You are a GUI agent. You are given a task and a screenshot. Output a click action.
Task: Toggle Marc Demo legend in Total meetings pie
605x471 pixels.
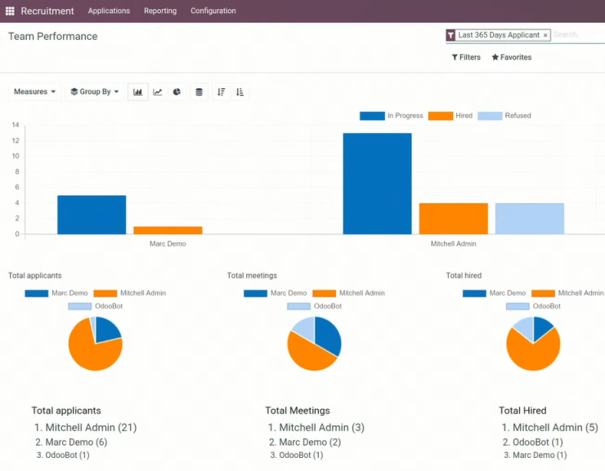click(275, 293)
